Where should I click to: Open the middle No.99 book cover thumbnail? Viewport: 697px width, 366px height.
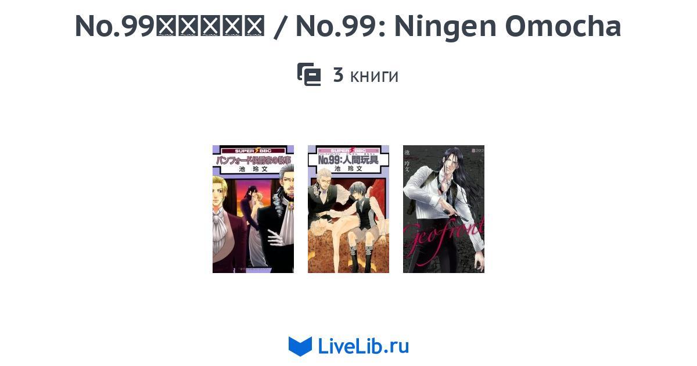point(348,209)
